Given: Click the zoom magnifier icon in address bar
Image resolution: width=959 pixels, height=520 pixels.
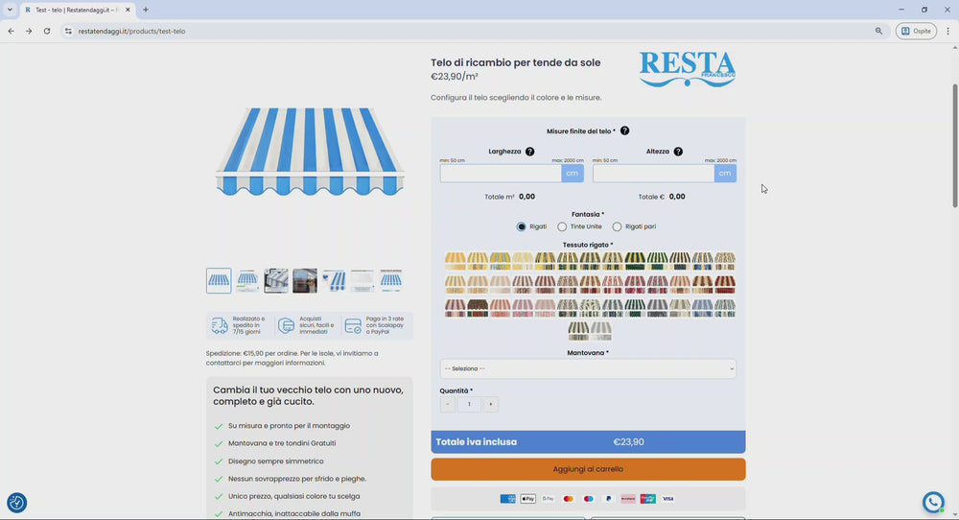Looking at the screenshot, I should click(x=878, y=31).
